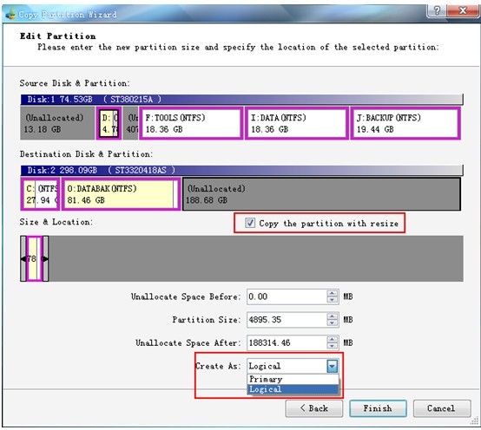Image resolution: width=481 pixels, height=430 pixels.
Task: Select the J:BACKUP source partition
Action: [405, 123]
